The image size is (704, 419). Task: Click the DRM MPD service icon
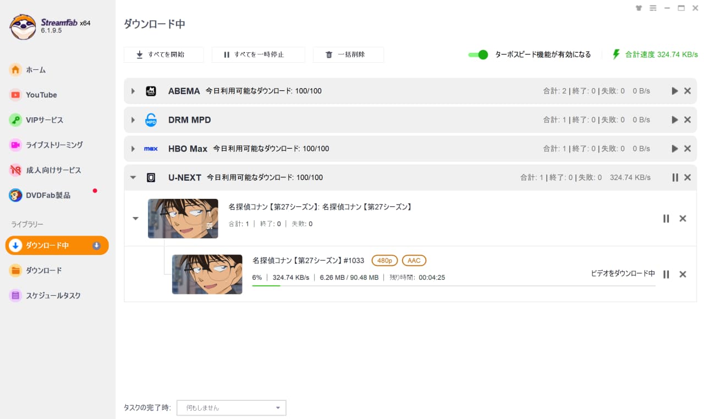151,119
